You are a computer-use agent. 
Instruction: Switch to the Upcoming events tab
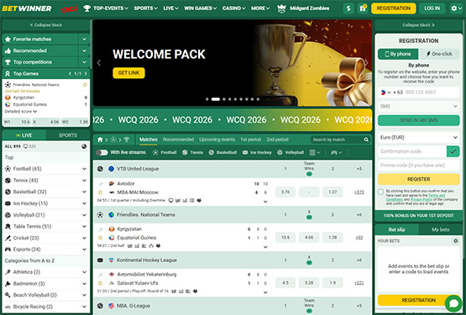pos(217,139)
